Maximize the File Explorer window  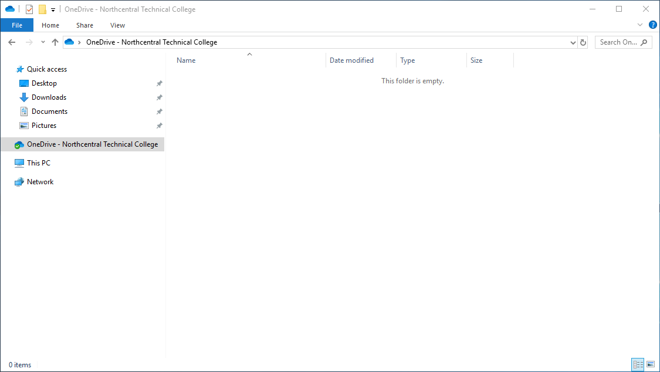coord(619,9)
